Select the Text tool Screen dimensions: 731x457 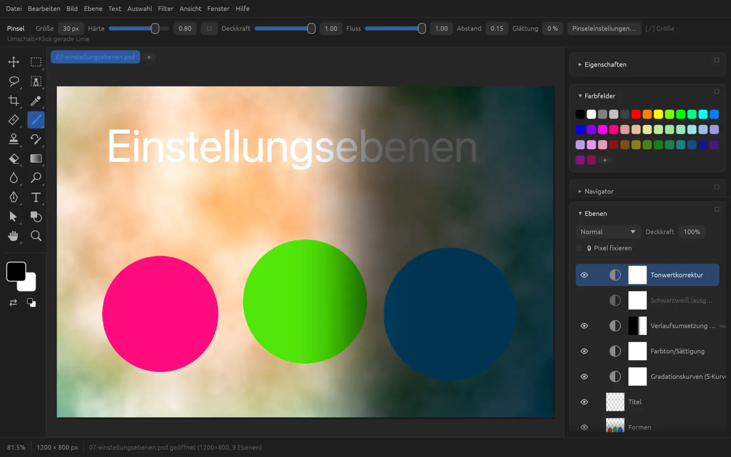pyautogui.click(x=36, y=197)
